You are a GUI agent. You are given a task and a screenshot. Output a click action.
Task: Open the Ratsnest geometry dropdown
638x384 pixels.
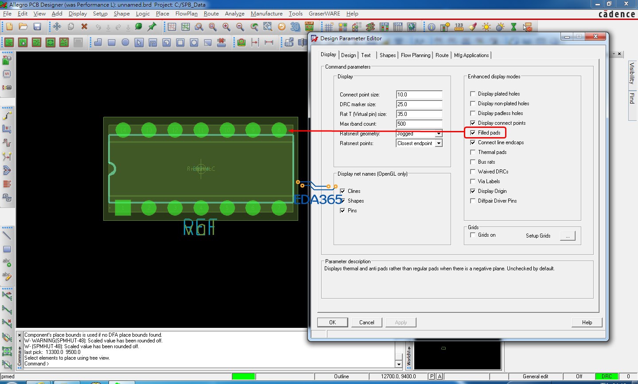439,134
